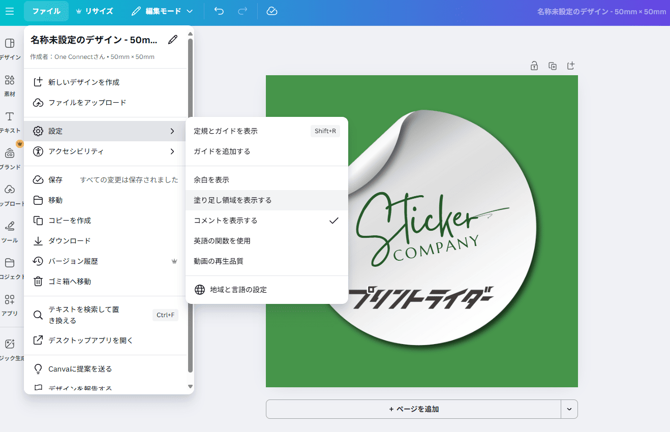This screenshot has width=670, height=432.
Task: Open dropdown arrow beside ページを追加
Action: [569, 409]
